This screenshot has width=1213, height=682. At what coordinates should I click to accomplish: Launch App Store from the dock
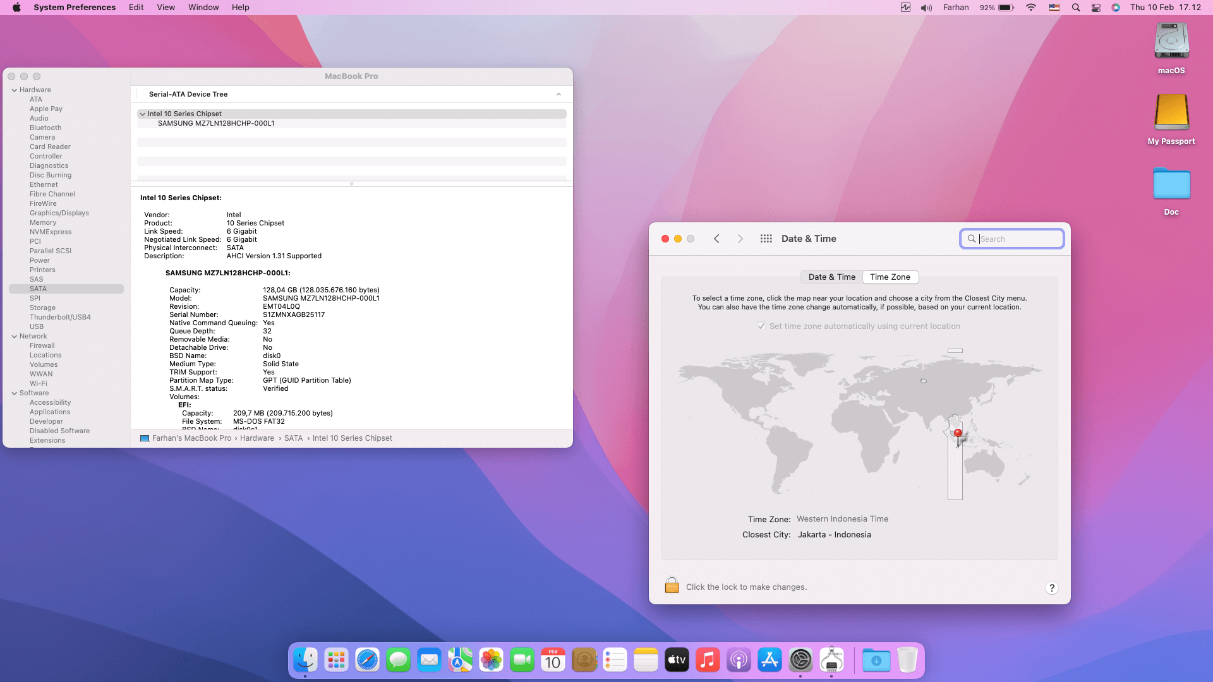[x=769, y=661]
